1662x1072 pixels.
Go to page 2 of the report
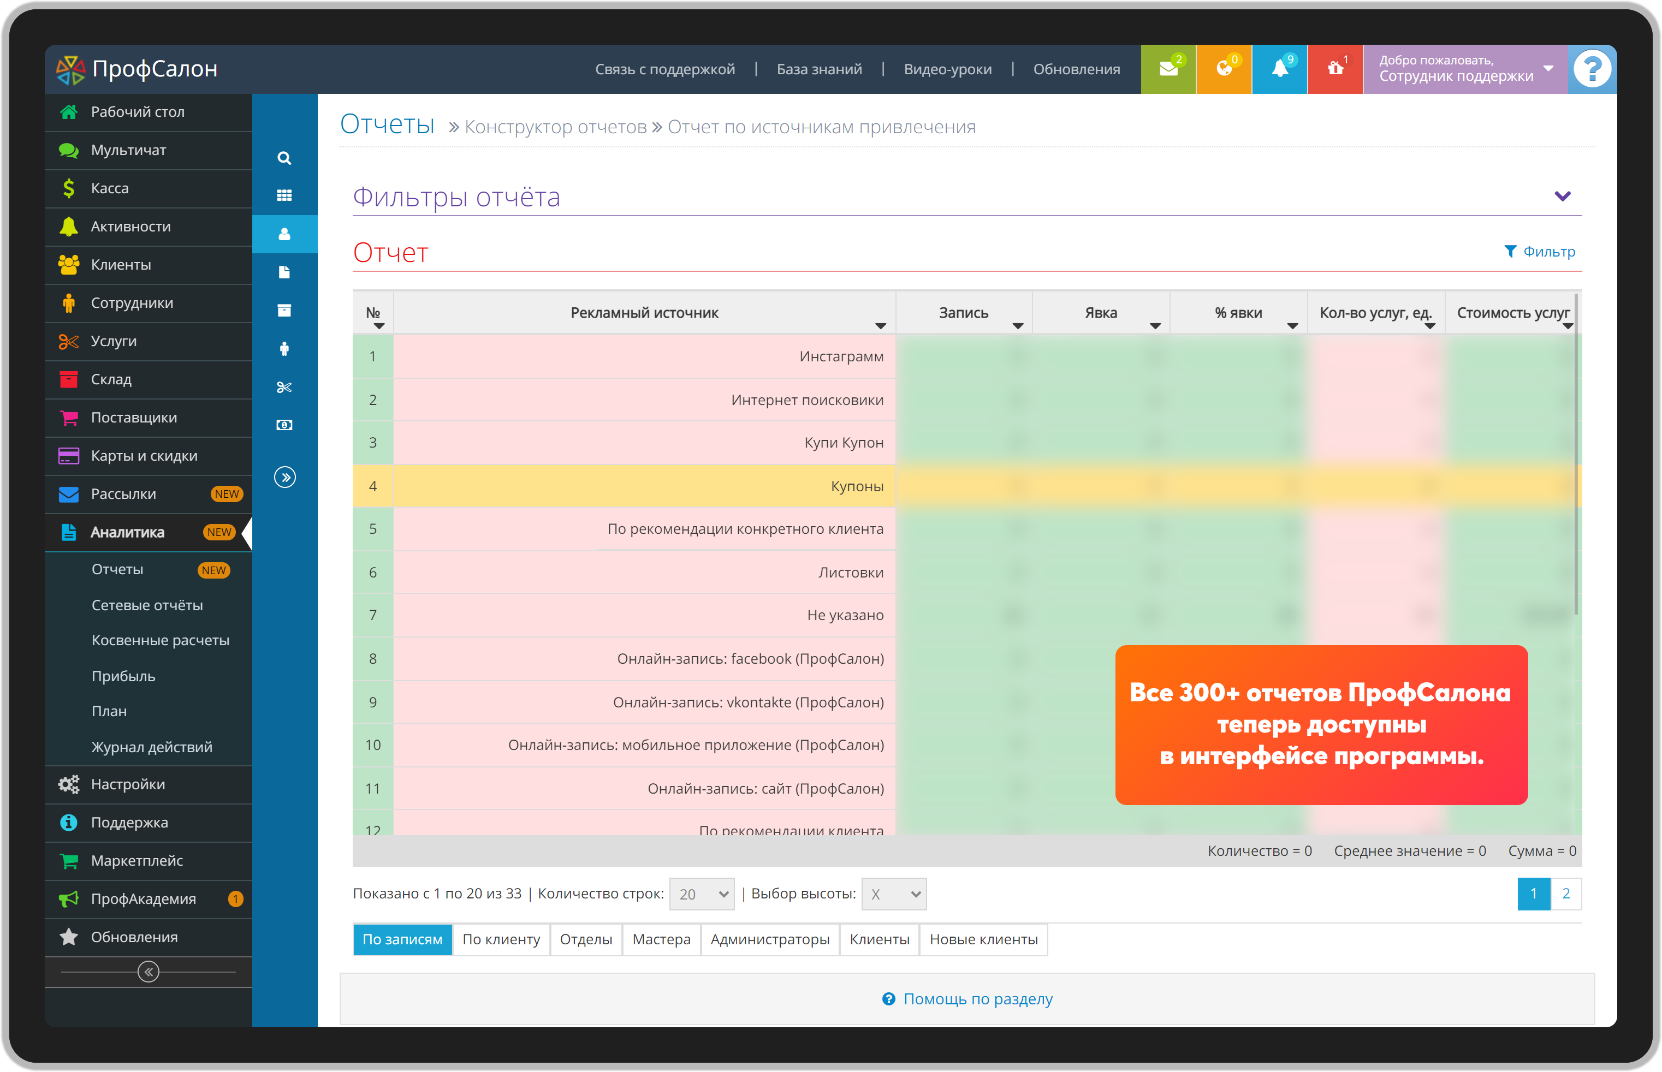(1566, 894)
